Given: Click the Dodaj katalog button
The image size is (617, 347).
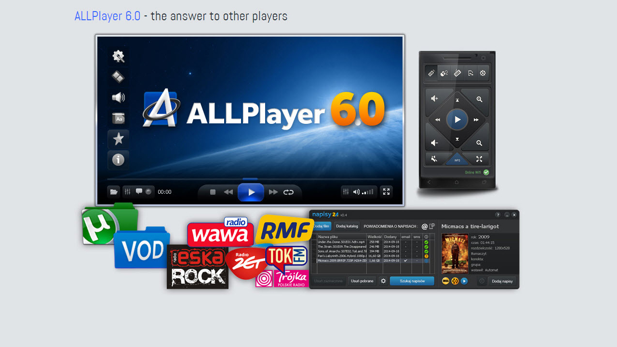Looking at the screenshot, I should pyautogui.click(x=347, y=226).
